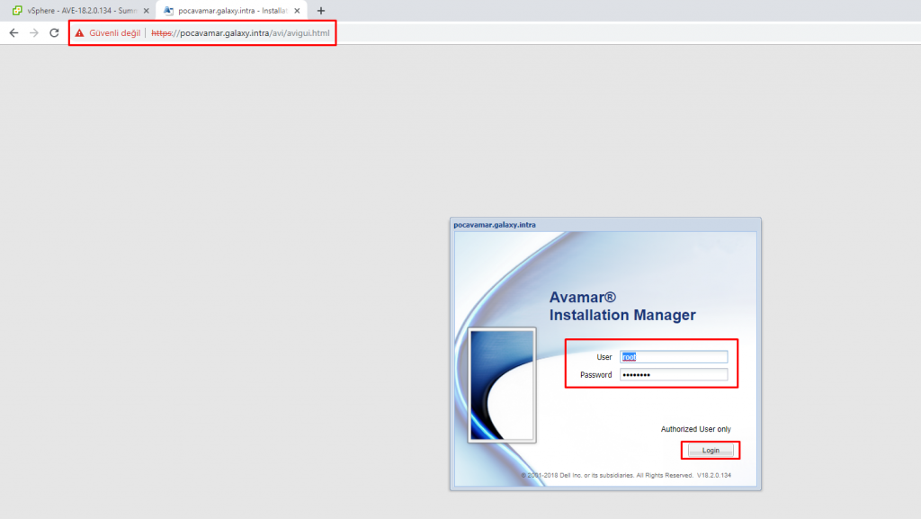Image resolution: width=921 pixels, height=519 pixels.
Task: Click the Dell copyright version text
Action: [626, 476]
